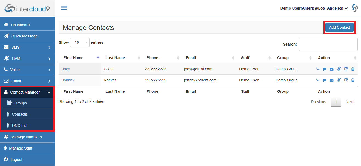Click Demo User staff in Johnny's row
Image resolution: width=361 pixels, height=166 pixels.
pos(249,80)
